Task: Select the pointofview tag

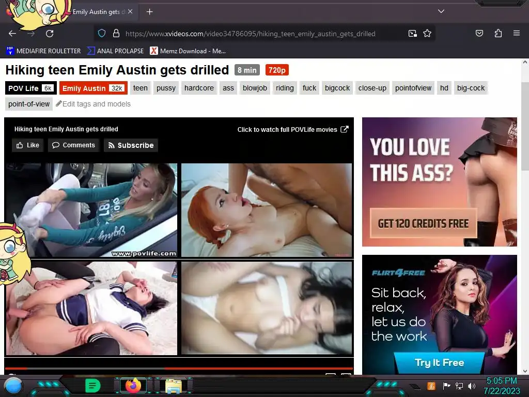Action: 413,88
